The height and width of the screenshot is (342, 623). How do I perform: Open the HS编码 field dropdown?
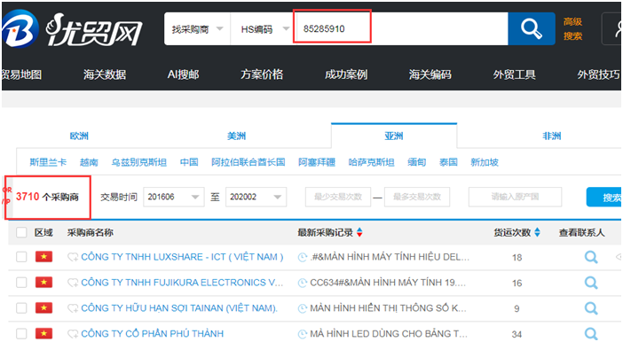click(264, 29)
